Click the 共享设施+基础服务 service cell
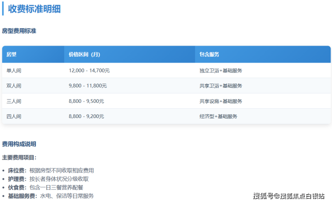Image resolution: width=332 pixels, height=203 pixels. pos(221,101)
